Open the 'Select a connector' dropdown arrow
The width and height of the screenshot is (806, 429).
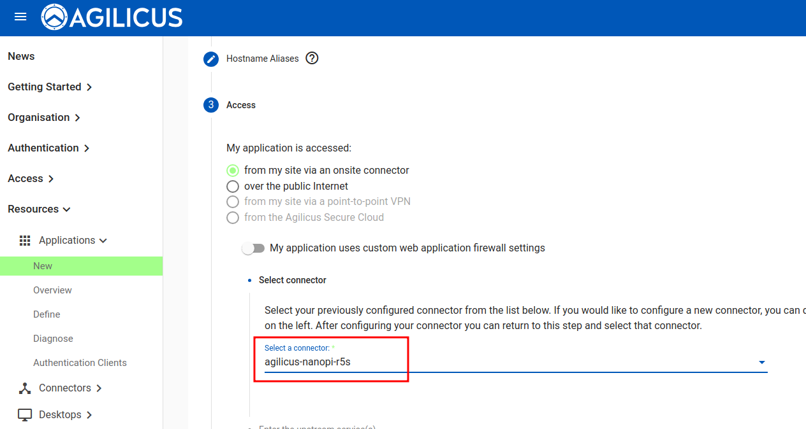761,363
